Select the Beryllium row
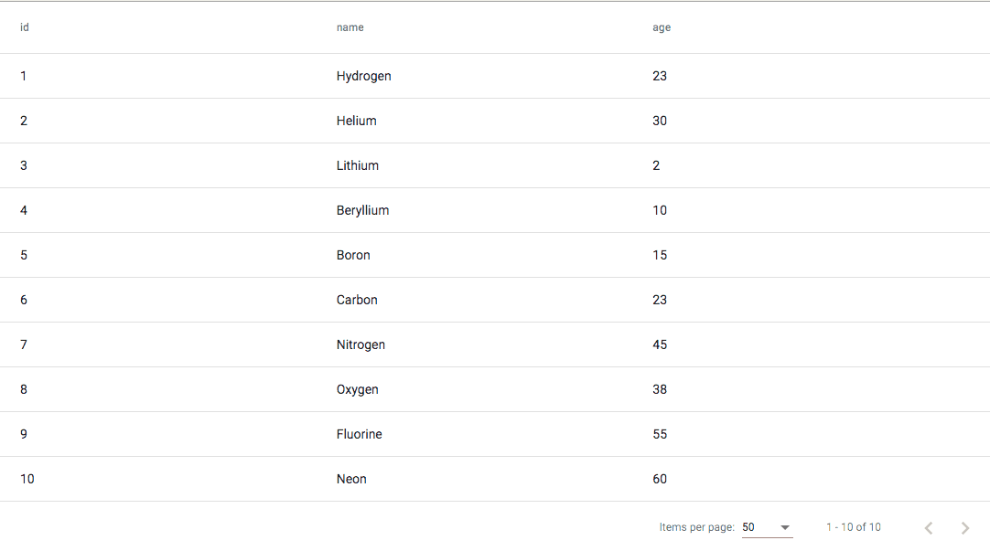The height and width of the screenshot is (551, 990). (x=495, y=210)
